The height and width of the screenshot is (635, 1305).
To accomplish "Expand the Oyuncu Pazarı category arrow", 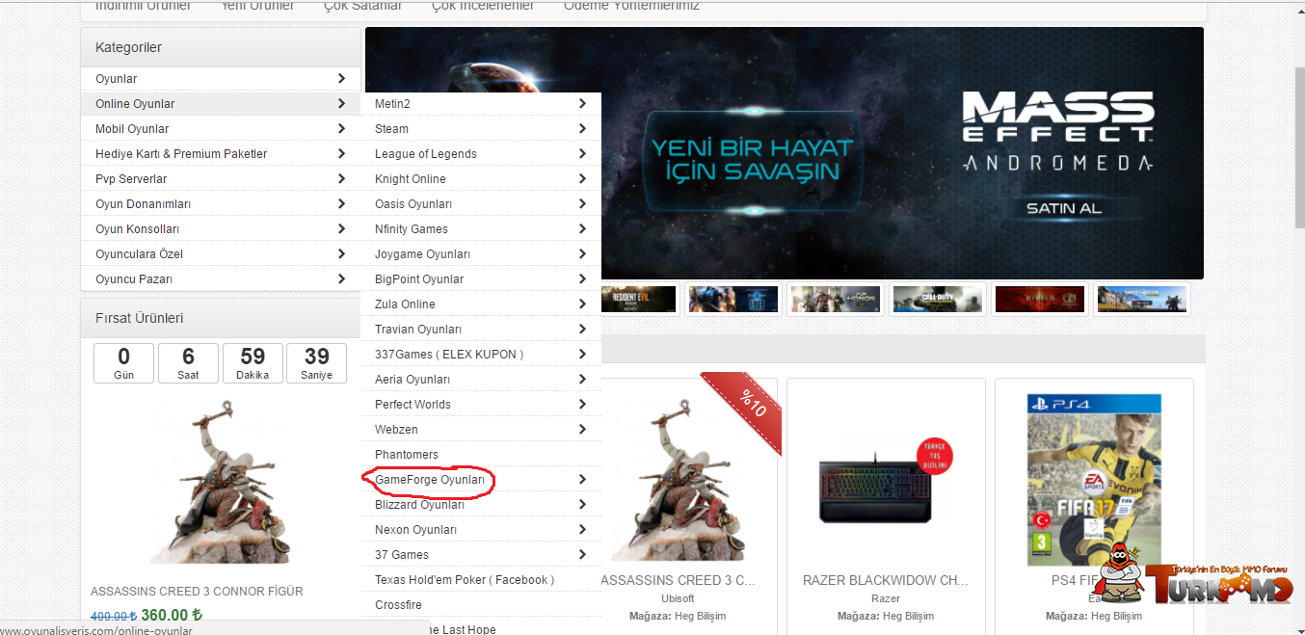I will [342, 278].
